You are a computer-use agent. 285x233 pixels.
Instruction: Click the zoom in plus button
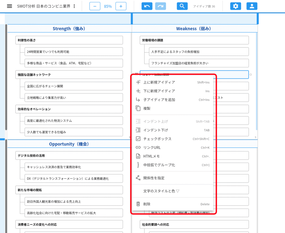click(x=121, y=6)
